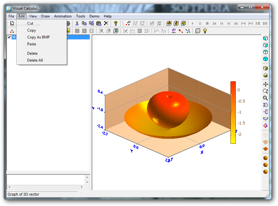Click the yellow cube icon in side toolbar
Viewport: 278px width, 206px height.
point(265,68)
